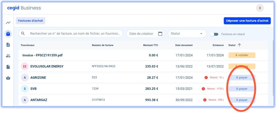Click due date 13/07/2022
The image size is (277, 113).
coord(215,66)
